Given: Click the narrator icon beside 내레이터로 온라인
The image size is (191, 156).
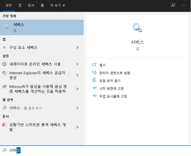Looking at the screenshot, I should 4,64.
